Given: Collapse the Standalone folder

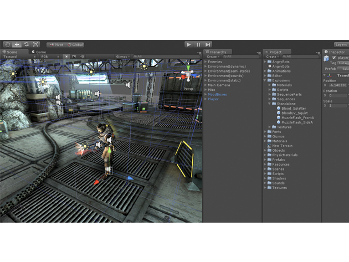Looking at the screenshot, I should click(270, 104).
